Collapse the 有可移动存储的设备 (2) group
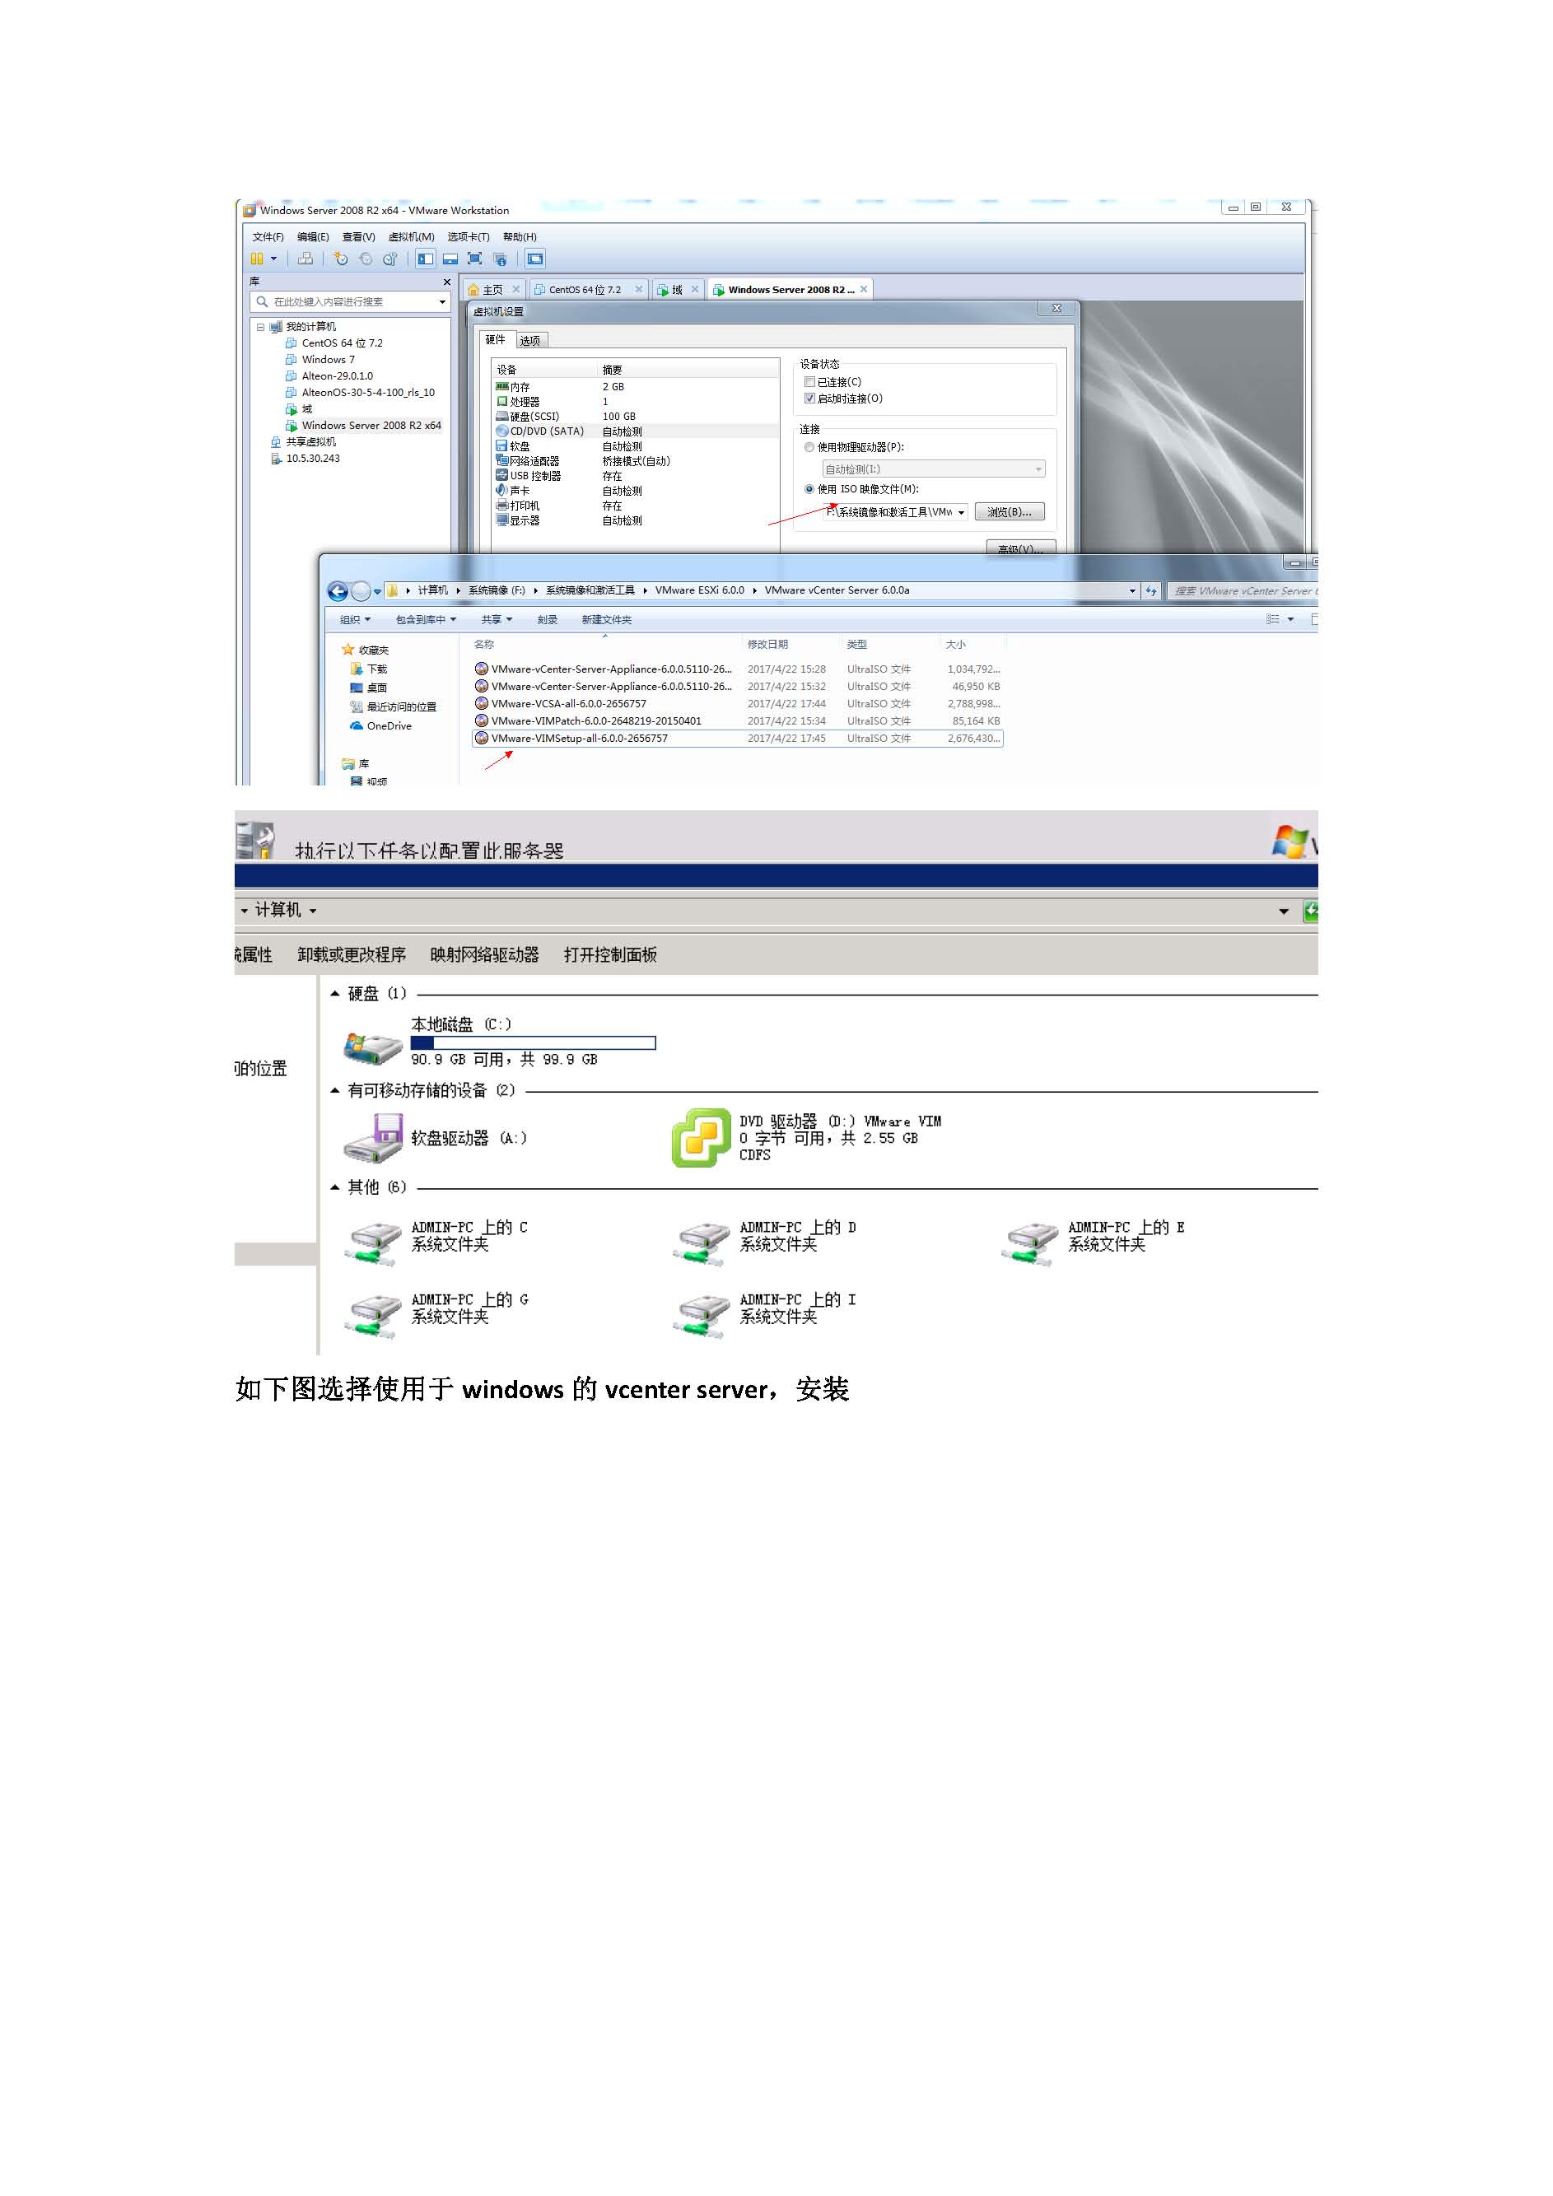 [334, 1091]
